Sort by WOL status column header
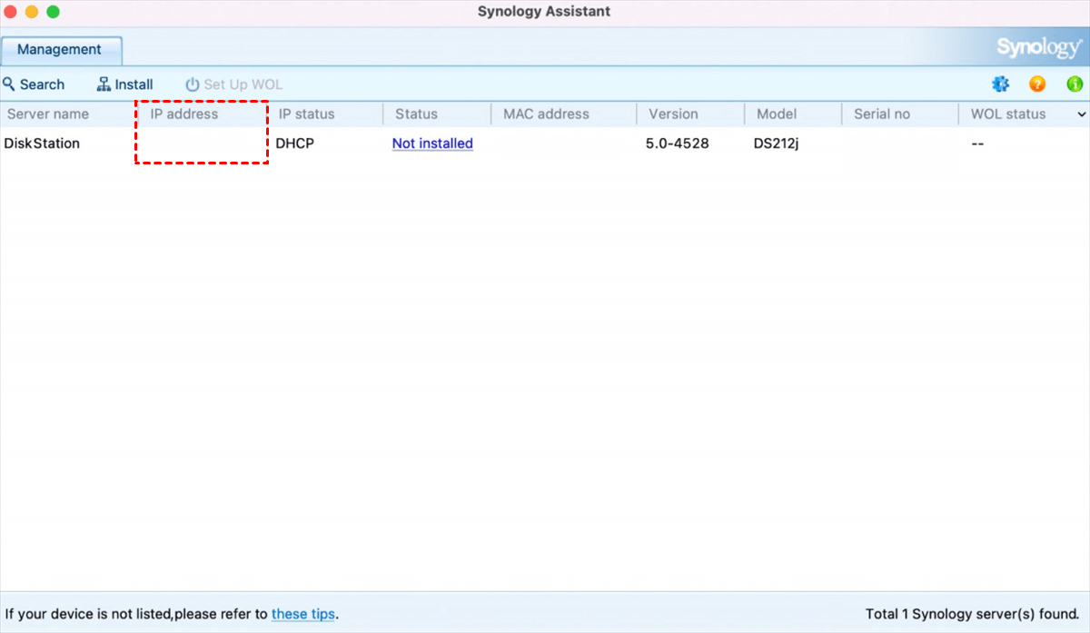The image size is (1090, 633). pos(1008,114)
